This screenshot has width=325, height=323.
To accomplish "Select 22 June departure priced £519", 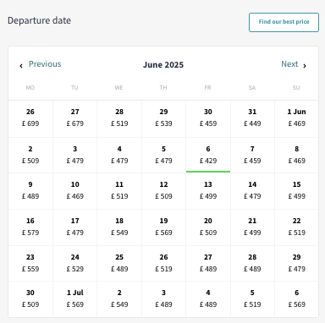I will click(296, 227).
